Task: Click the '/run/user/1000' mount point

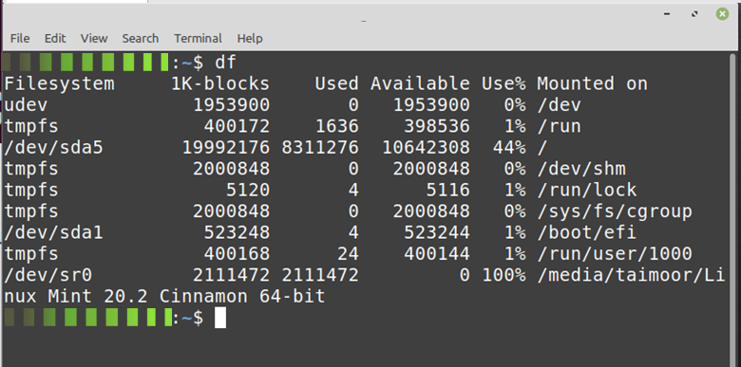Action: point(615,254)
